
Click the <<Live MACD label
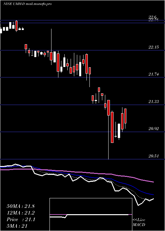tap(139, 222)
